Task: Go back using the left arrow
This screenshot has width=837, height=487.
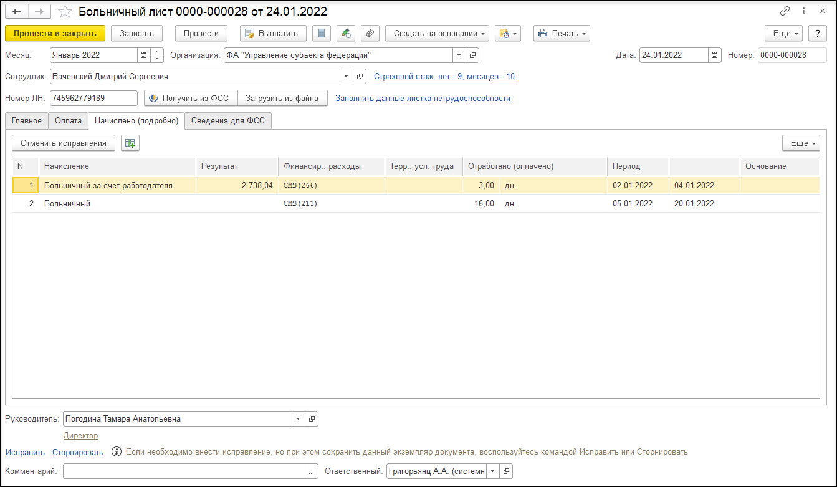Action: pyautogui.click(x=17, y=11)
